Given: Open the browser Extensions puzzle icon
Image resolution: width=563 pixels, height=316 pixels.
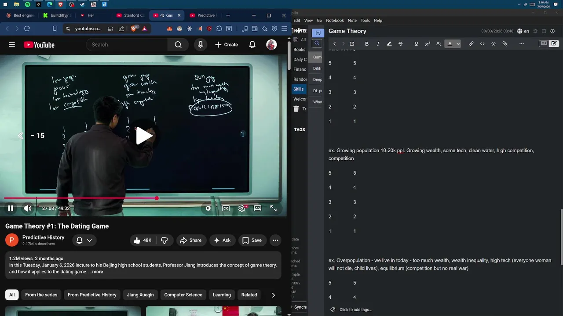Looking at the screenshot, I should click(219, 29).
